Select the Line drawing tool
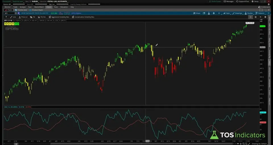The height and width of the screenshot is (145, 273). coord(13,17)
